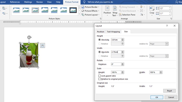Open the View ribbon tab

click(49, 2)
